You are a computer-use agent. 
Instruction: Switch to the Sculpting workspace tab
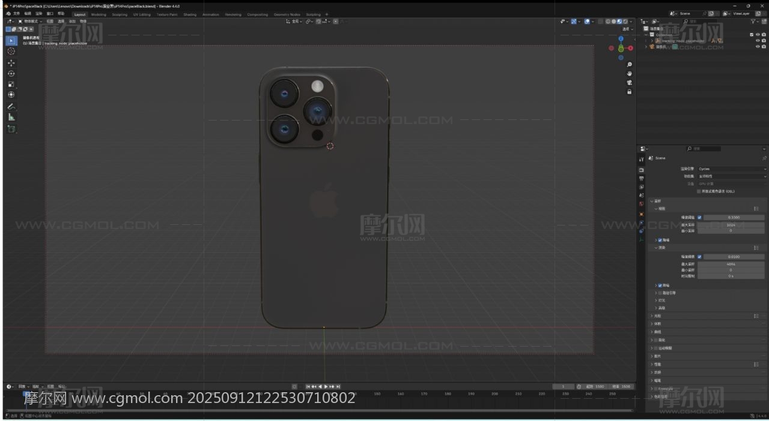point(120,14)
